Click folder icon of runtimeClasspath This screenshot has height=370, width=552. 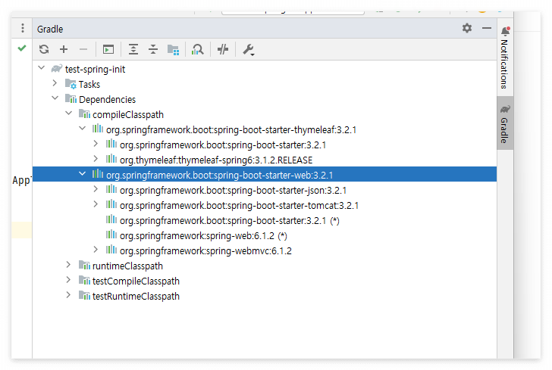point(84,265)
